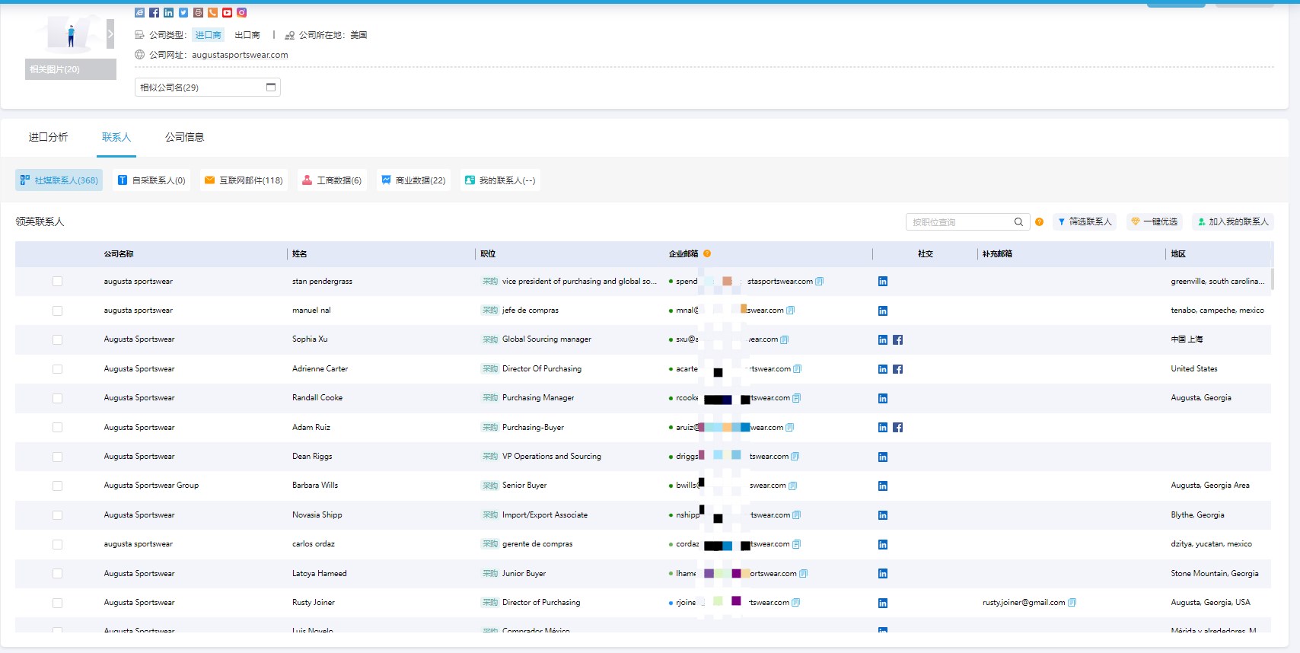Open manuel nal's LinkedIn profile icon
Image resolution: width=1300 pixels, height=653 pixels.
click(883, 311)
